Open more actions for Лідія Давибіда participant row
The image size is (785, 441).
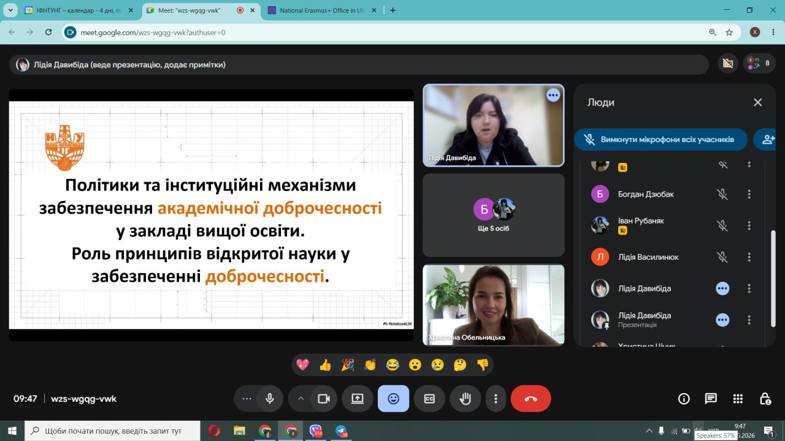tap(749, 288)
